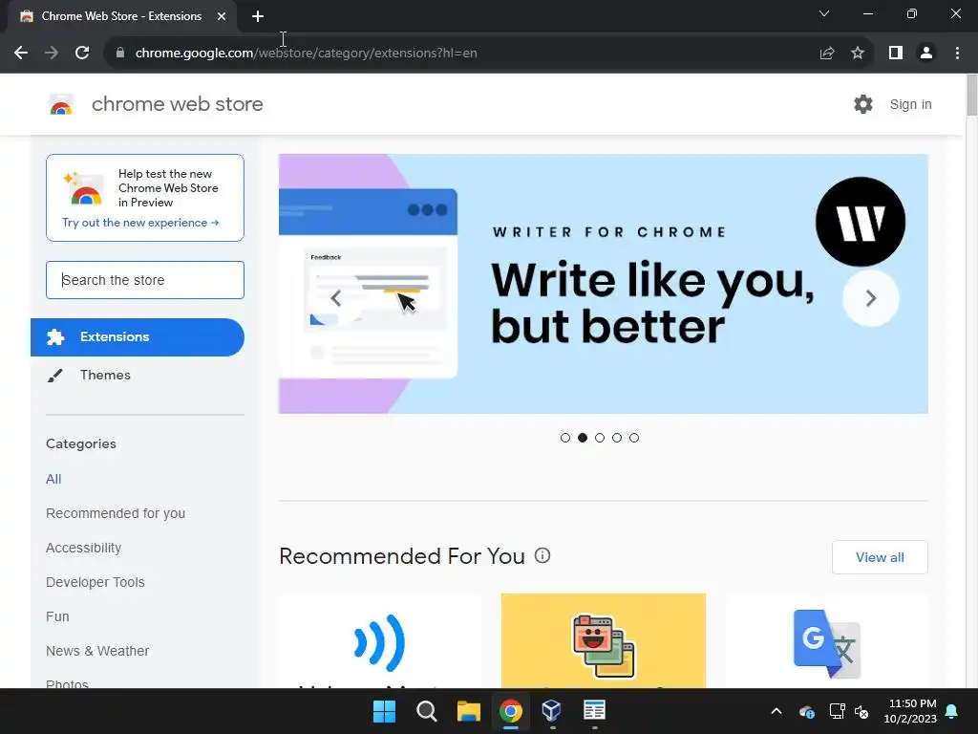Viewport: 978px width, 734px height.
Task: Open the notification bell in the taskbar
Action: coord(952,711)
